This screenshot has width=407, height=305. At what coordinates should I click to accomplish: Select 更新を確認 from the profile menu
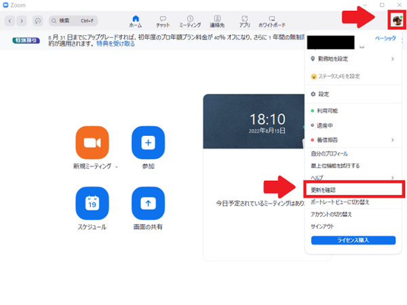[323, 190]
